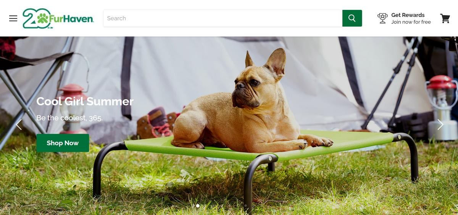Viewport: 458px width, 215px height.
Task: Click the Shop Now button
Action: click(63, 143)
